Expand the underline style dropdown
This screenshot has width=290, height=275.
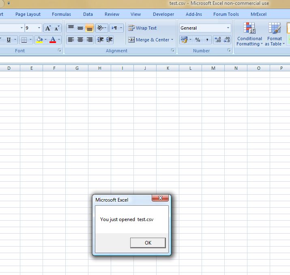(15, 40)
